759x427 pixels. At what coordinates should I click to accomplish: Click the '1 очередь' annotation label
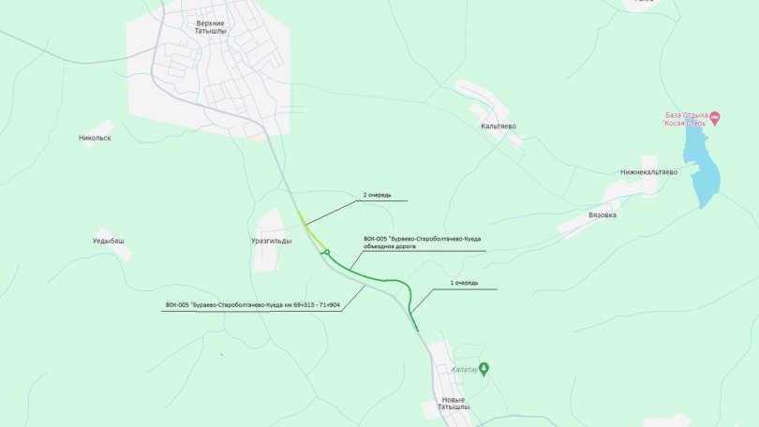coord(464,283)
